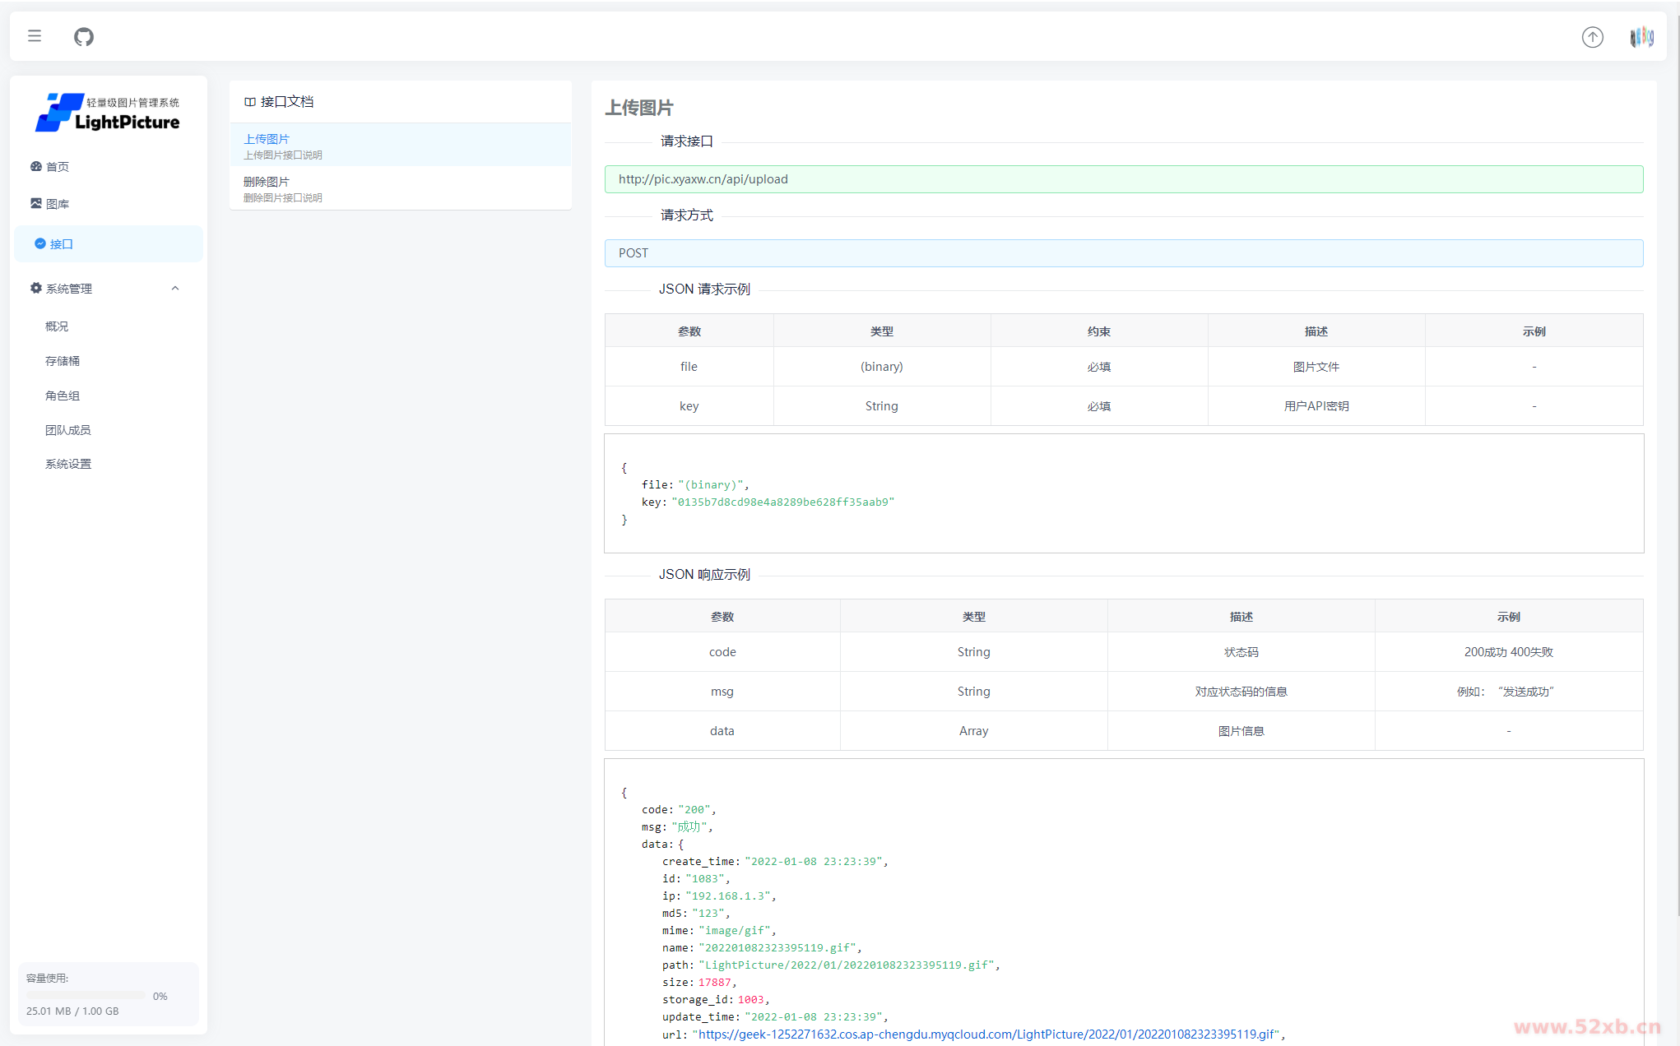Screen dimensions: 1680x1046
Task: Open 概况 under system management
Action: pos(57,326)
